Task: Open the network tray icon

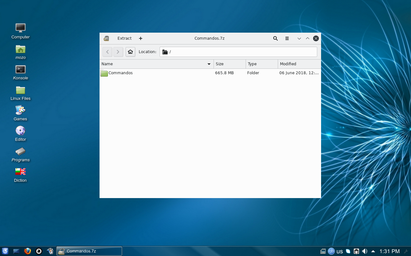Action: pyautogui.click(x=356, y=251)
